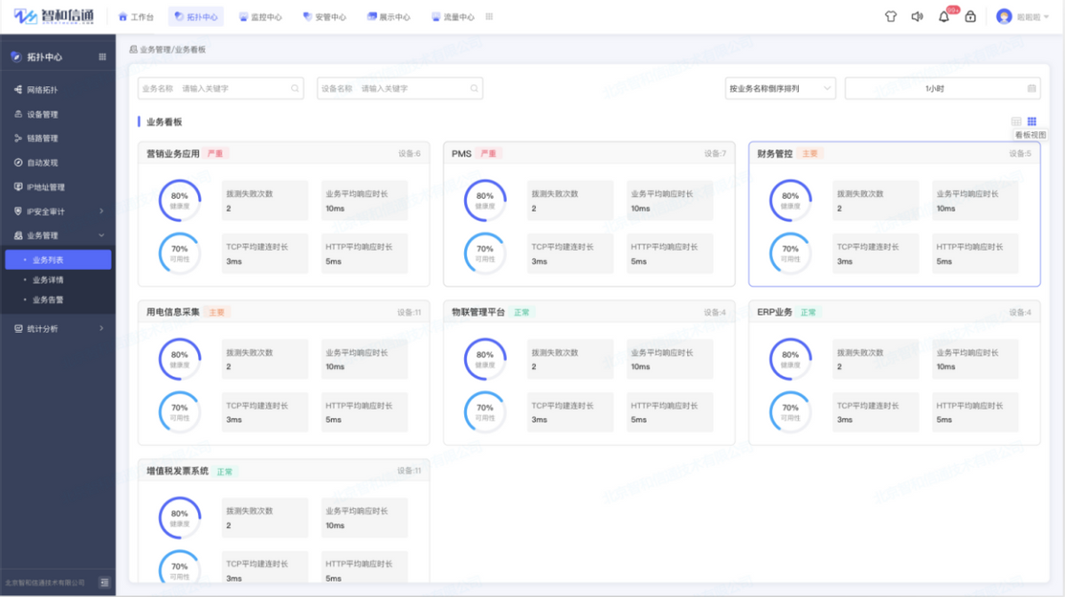
Task: Select 链路管理 sidebar item
Action: pos(58,138)
